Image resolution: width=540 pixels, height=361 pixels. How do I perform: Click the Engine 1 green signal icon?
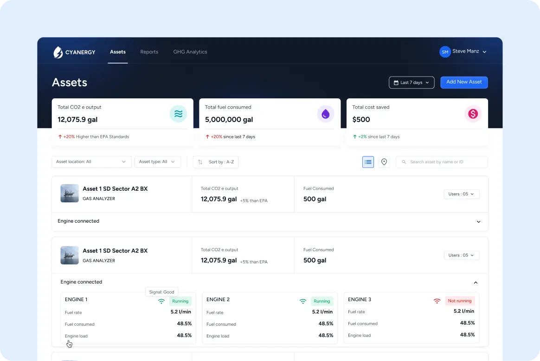point(161,302)
